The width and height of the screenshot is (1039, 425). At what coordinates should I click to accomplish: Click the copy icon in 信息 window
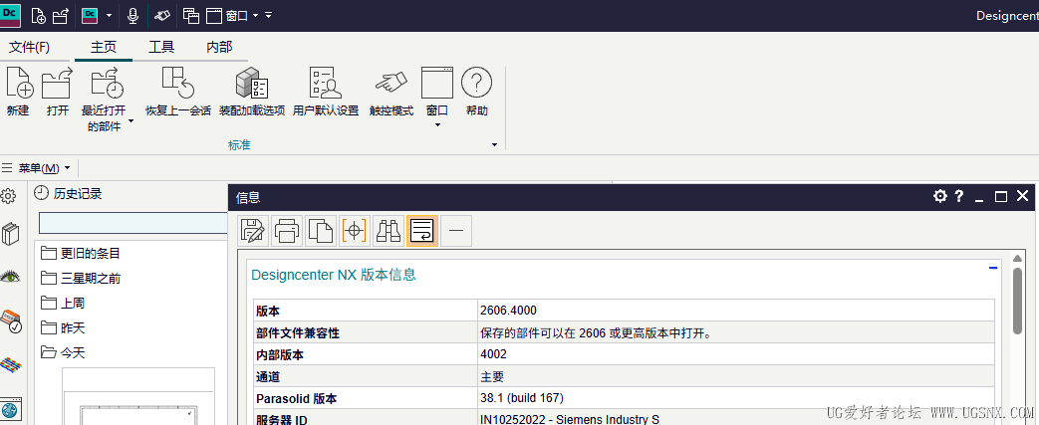point(322,231)
